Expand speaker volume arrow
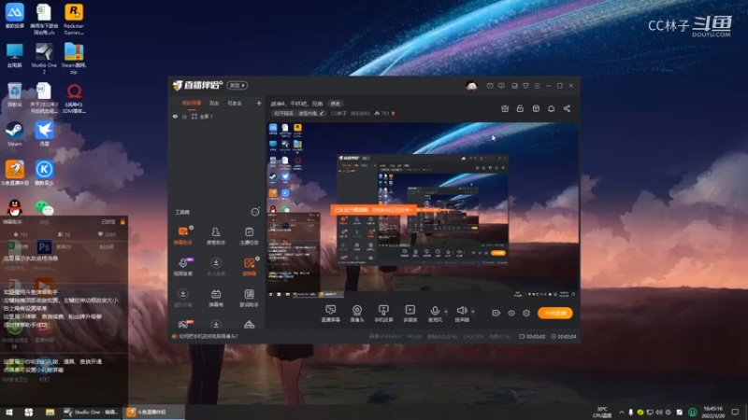 [473, 312]
